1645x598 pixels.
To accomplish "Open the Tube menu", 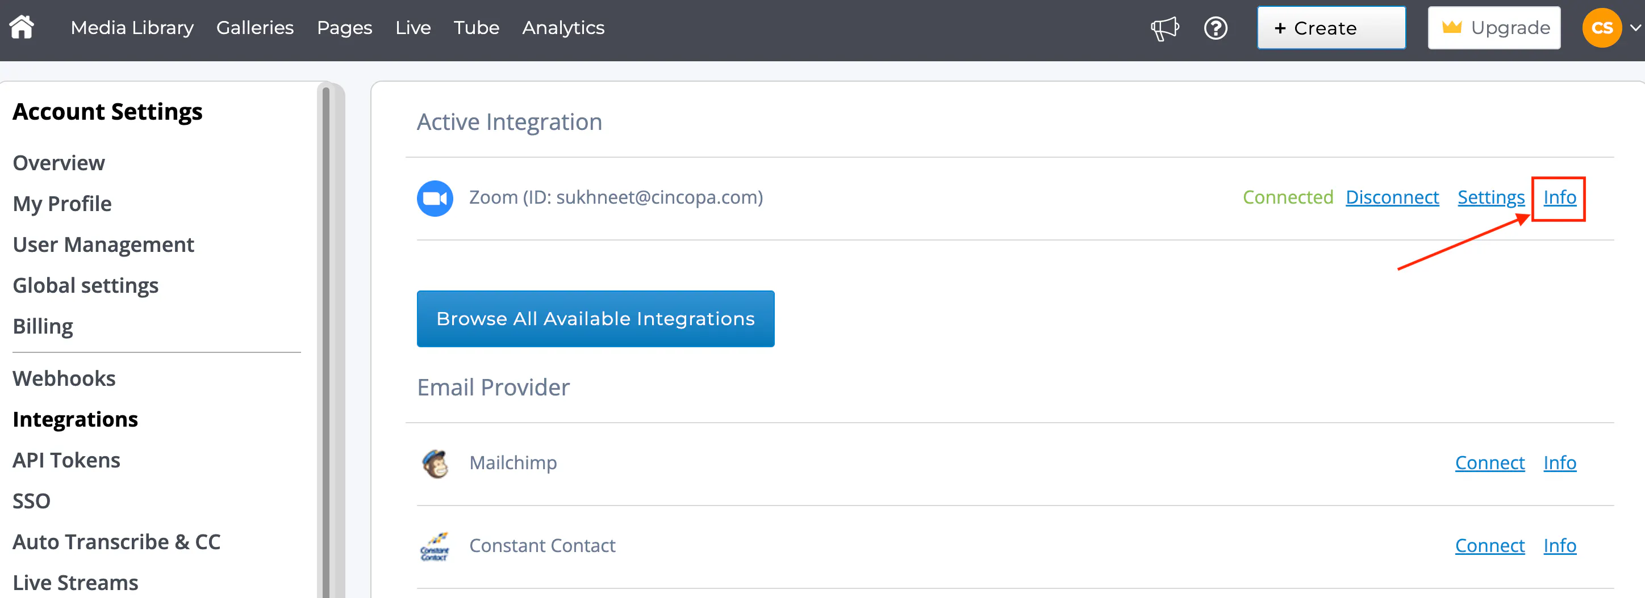I will click(x=477, y=27).
